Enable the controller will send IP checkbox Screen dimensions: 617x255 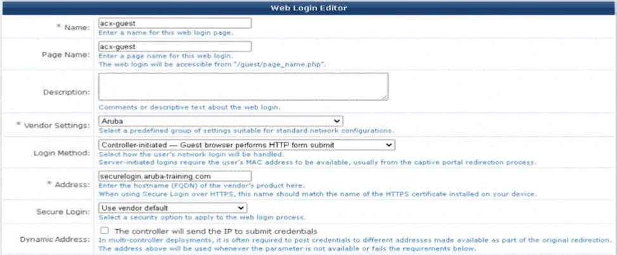pyautogui.click(x=104, y=231)
